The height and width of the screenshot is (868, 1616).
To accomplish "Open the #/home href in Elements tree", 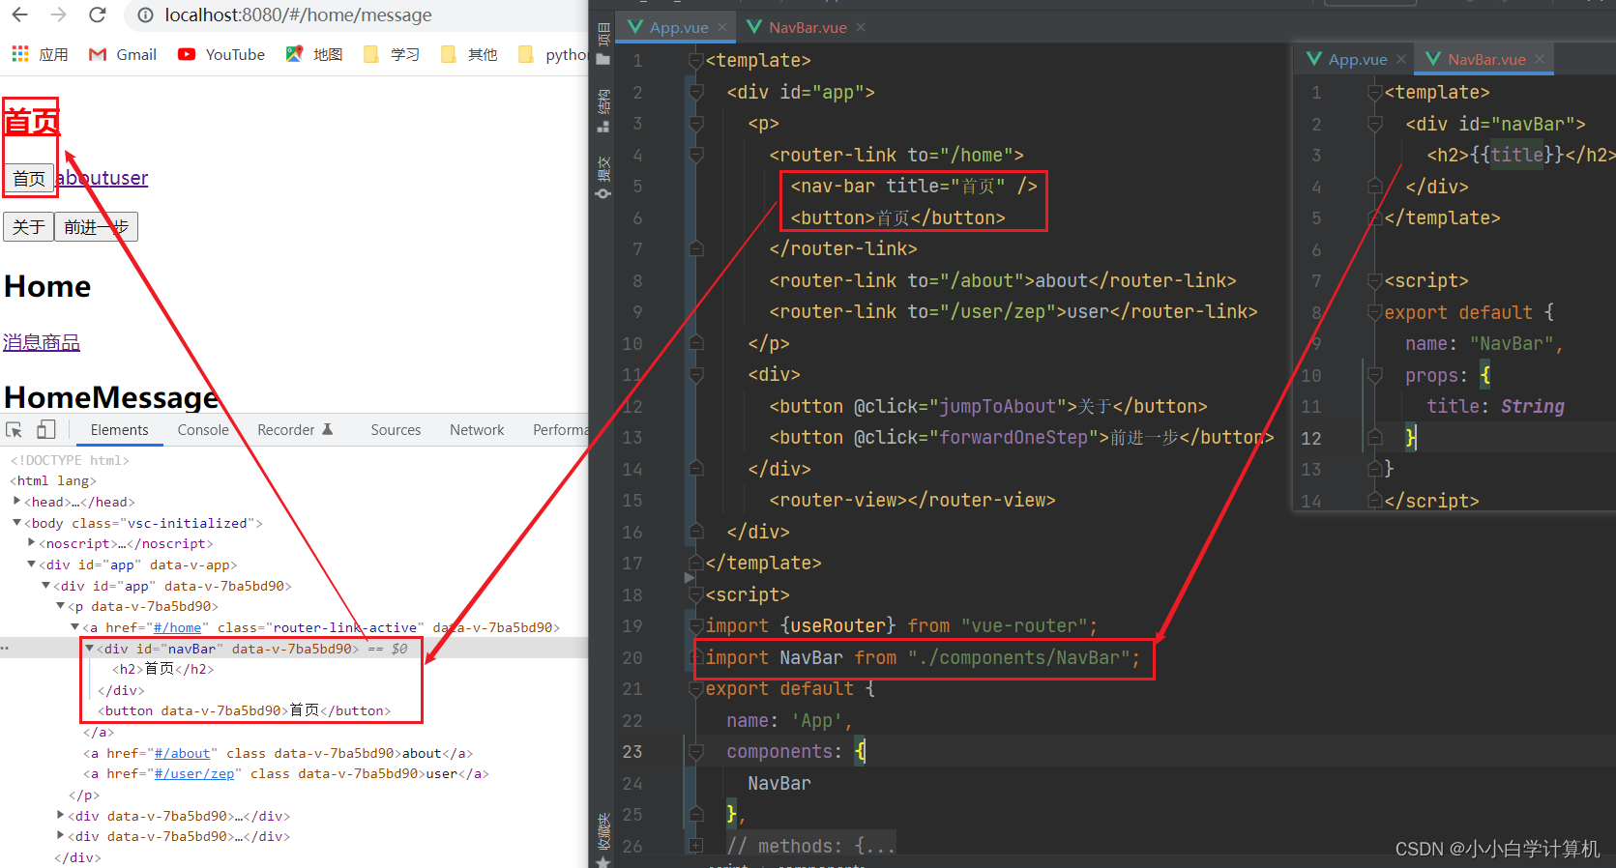I will click(x=178, y=627).
